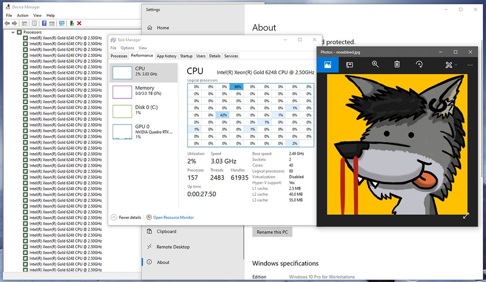Click the 96% logical processor cell
Viewport: 486px width, 282px height.
(x=237, y=87)
